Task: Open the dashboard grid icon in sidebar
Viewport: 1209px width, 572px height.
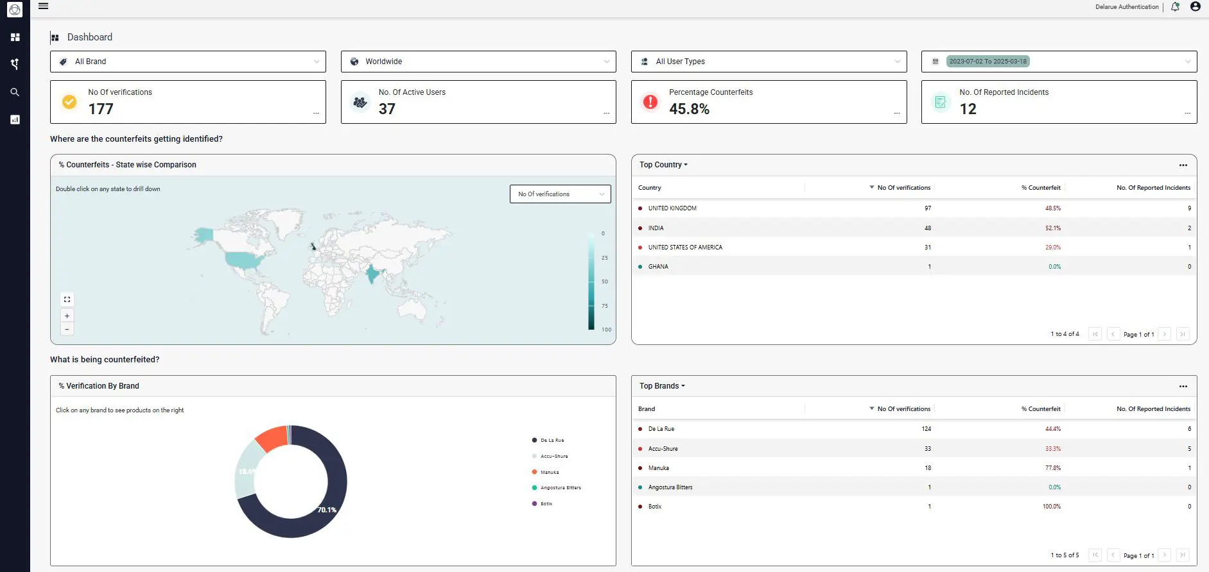Action: [x=15, y=37]
